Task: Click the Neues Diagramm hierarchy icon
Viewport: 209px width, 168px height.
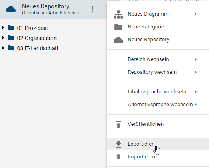Action: point(118,14)
